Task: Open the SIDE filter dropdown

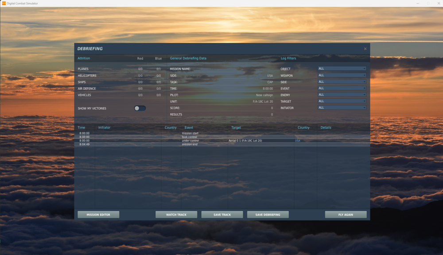Action: pos(342,81)
